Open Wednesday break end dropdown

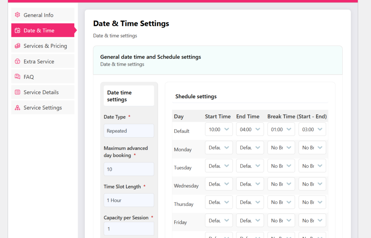312,184
